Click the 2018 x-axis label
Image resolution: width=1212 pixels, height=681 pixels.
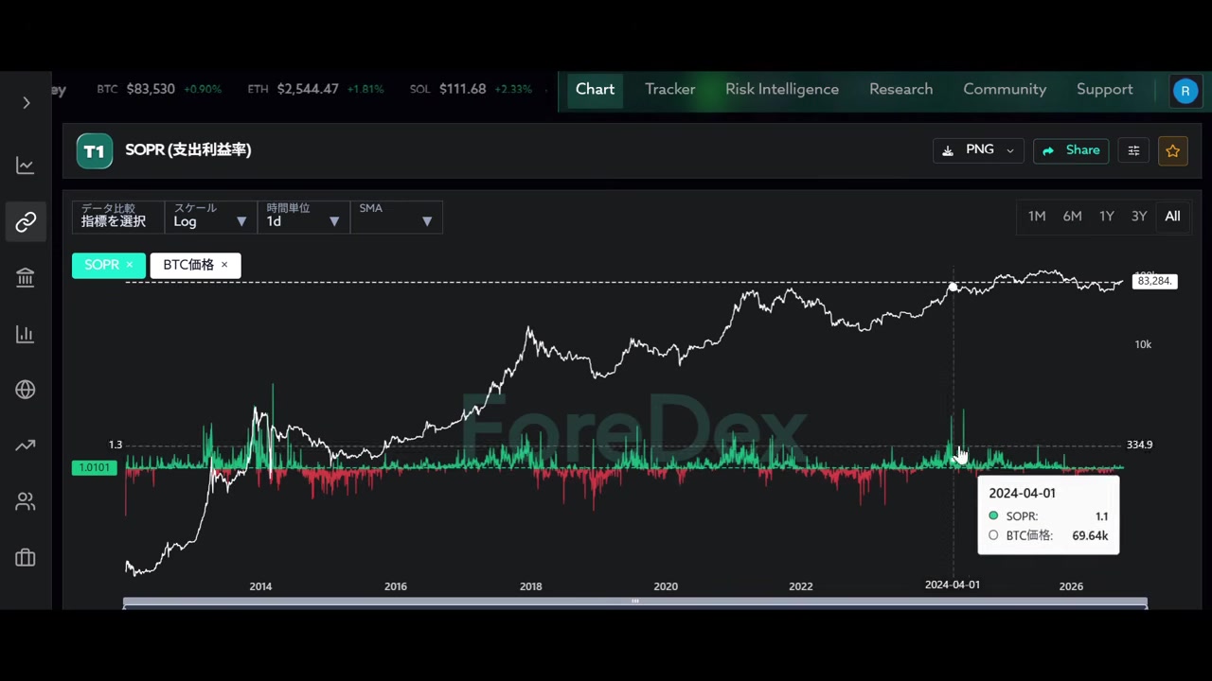tap(530, 586)
